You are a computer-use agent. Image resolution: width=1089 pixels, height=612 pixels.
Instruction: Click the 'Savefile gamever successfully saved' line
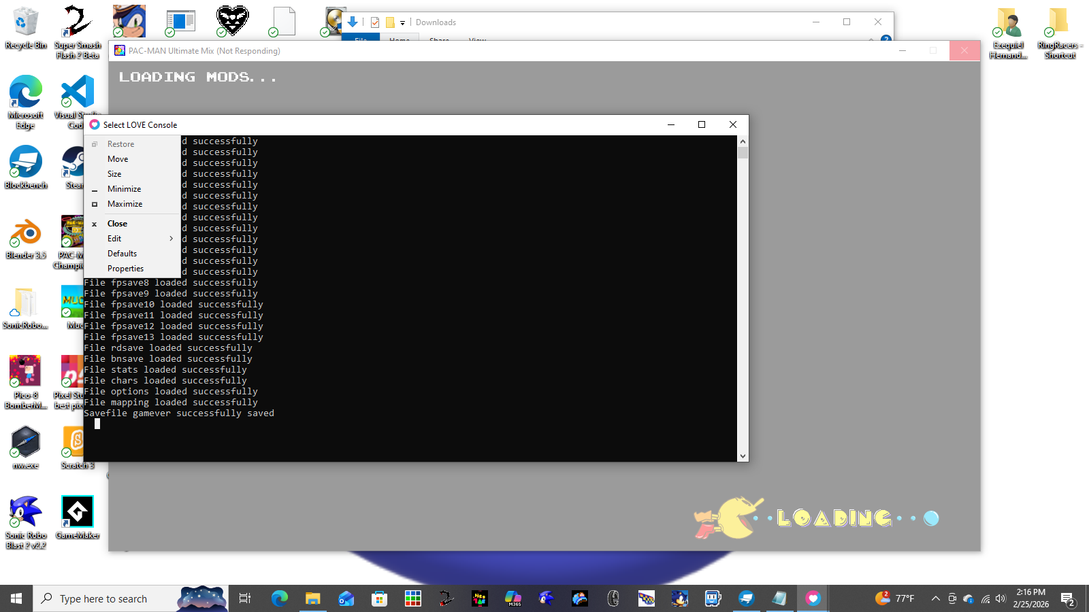[x=179, y=413]
